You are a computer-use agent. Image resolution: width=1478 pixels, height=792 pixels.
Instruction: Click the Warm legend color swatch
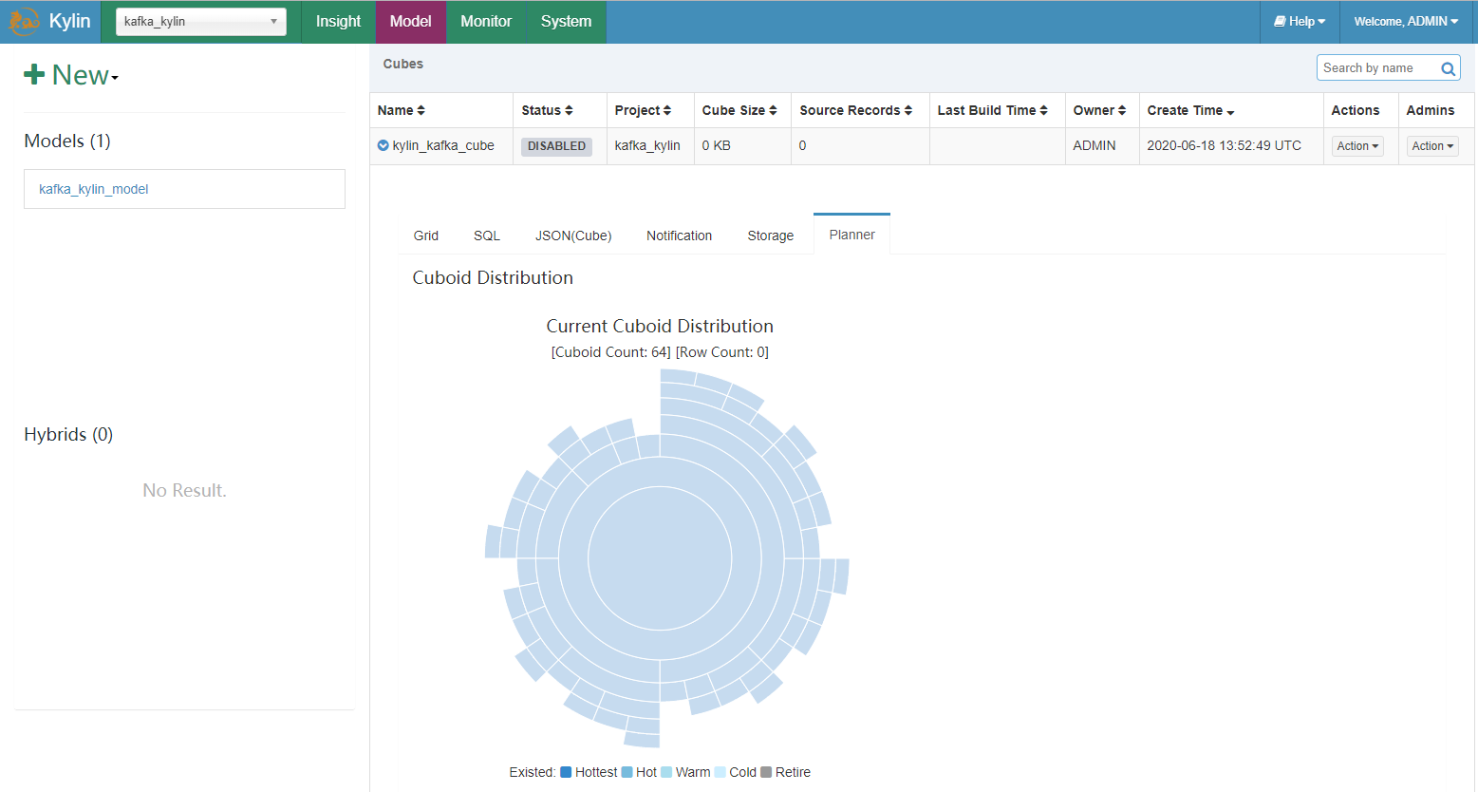[666, 772]
